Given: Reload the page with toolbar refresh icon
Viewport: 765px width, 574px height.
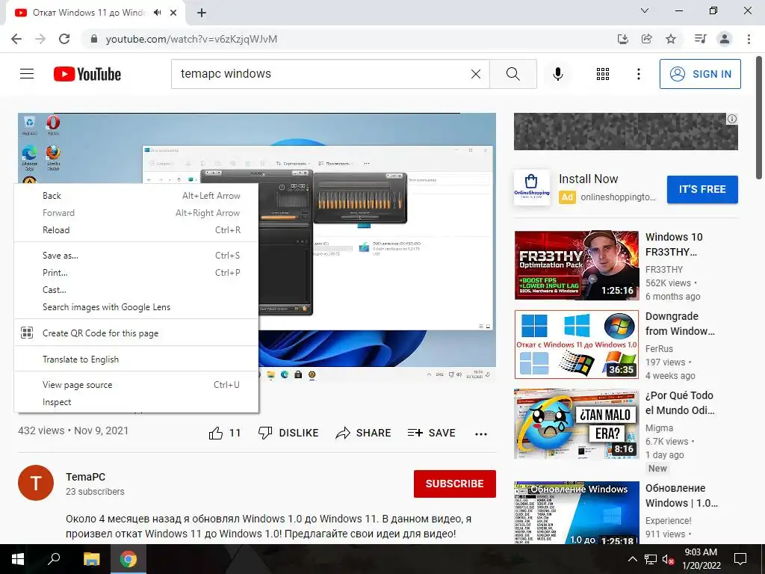Looking at the screenshot, I should coord(64,39).
